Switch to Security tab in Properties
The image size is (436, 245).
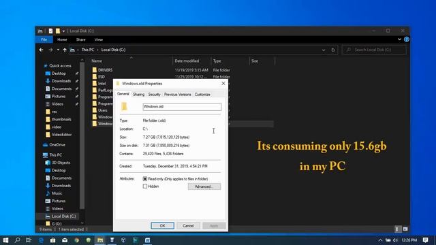(155, 95)
